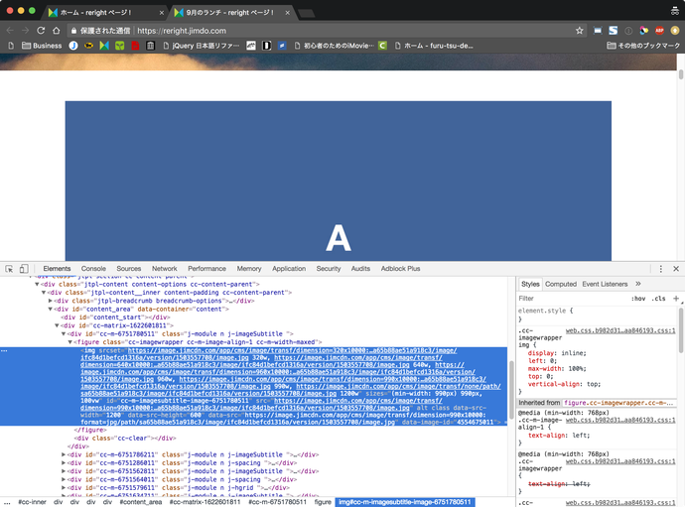Open the Sources panel tab
This screenshot has width=685, height=507.
point(129,269)
